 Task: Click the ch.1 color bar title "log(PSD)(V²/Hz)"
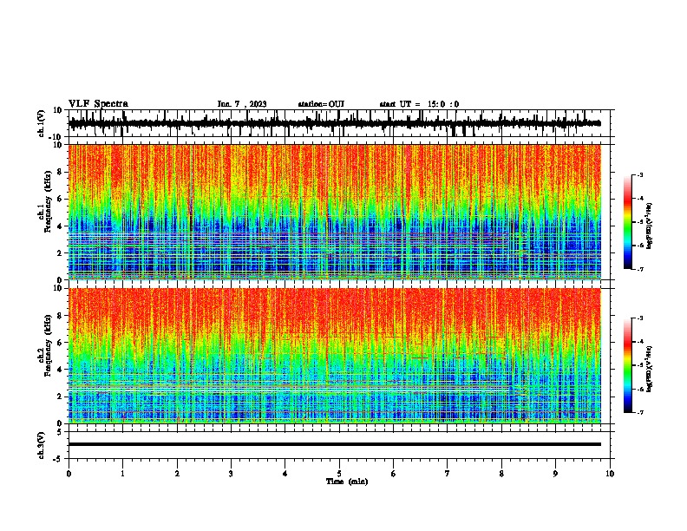pos(650,226)
